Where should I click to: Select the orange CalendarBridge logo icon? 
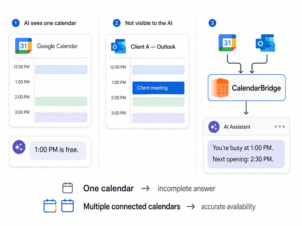[220, 88]
